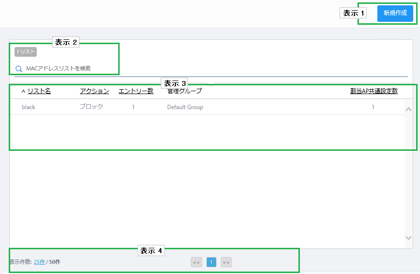The height and width of the screenshot is (274, 420).
Task: Sort the table by アクション column
Action: point(94,91)
